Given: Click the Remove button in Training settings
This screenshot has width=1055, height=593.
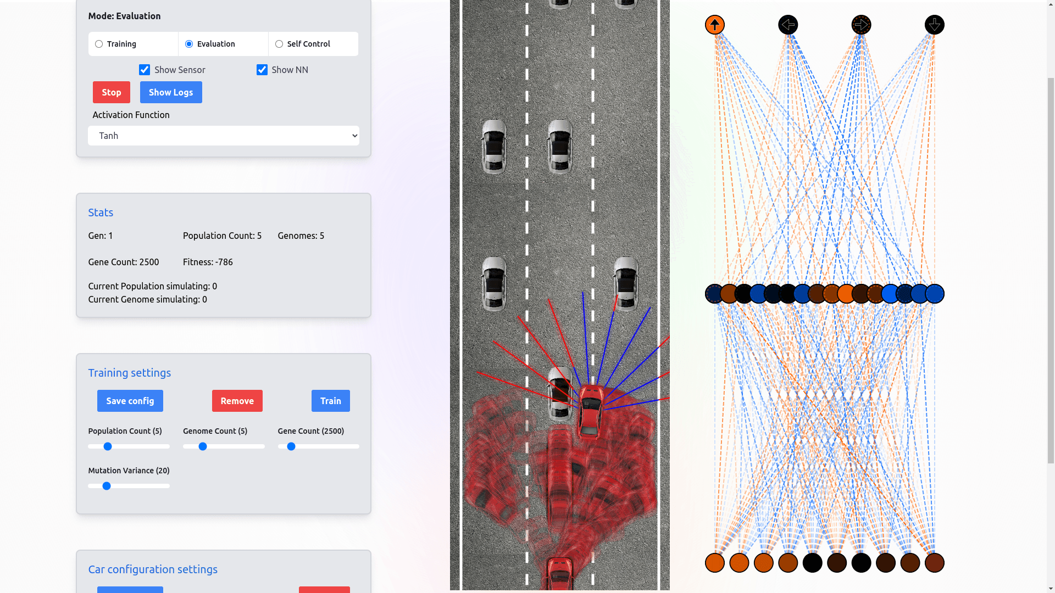Looking at the screenshot, I should click(237, 400).
